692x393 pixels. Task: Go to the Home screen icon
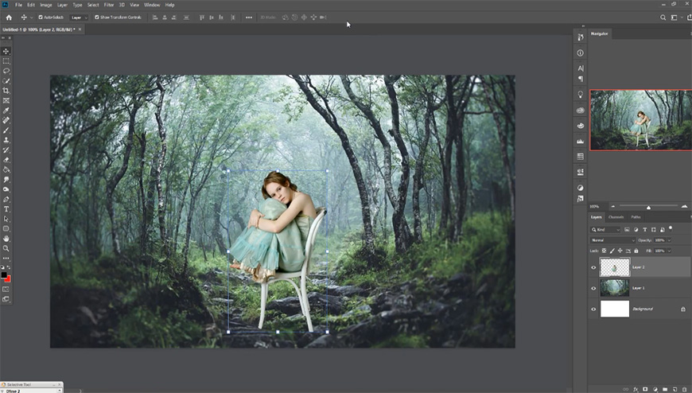tap(9, 18)
